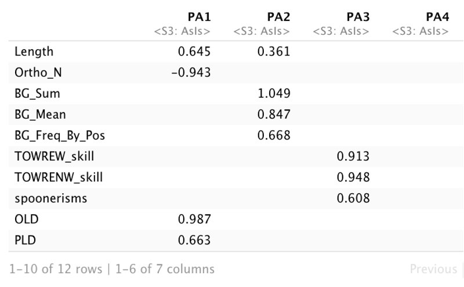Select the Length row label
Image resolution: width=464 pixels, height=287 pixels.
(34, 51)
